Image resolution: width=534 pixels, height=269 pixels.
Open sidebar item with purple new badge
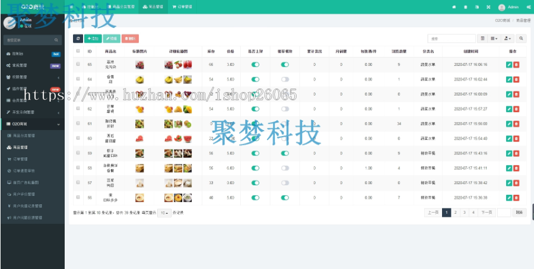tap(33, 65)
